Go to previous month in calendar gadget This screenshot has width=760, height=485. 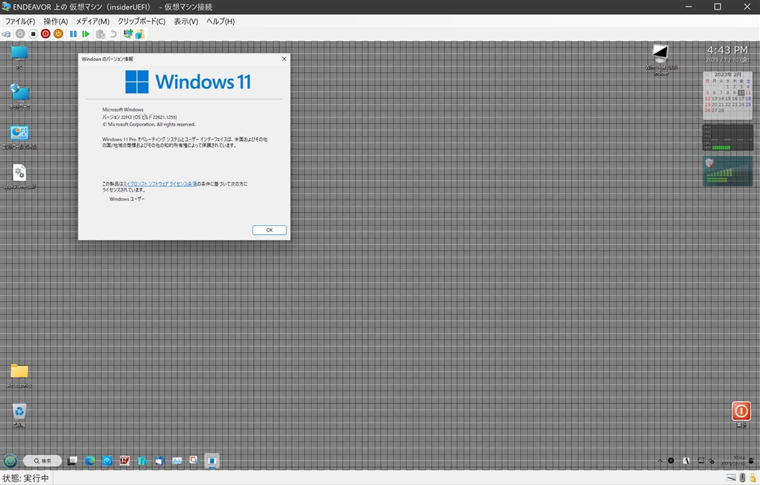pyautogui.click(x=707, y=75)
